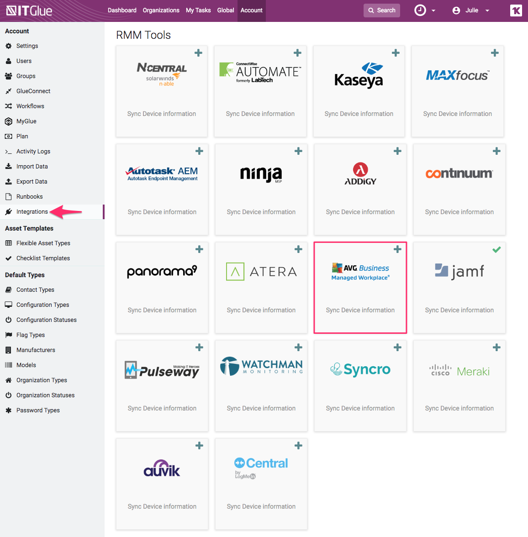Add MAXfocus integration via plus icon
528x537 pixels.
click(x=495, y=53)
